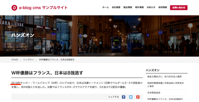Viewport: 199px width, 102px height.
Task: Click the HOME breadcrumb link
Action: [x=15, y=59]
